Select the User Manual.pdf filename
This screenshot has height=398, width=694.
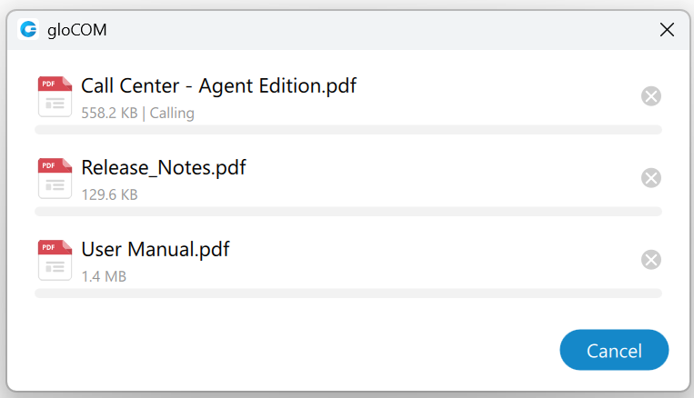pos(155,250)
